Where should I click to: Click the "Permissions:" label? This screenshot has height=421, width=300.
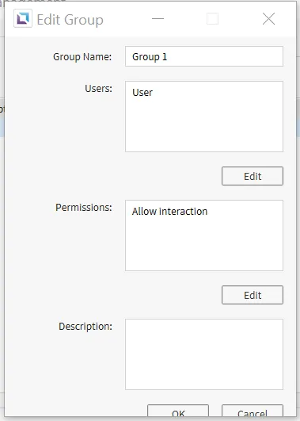(84, 208)
